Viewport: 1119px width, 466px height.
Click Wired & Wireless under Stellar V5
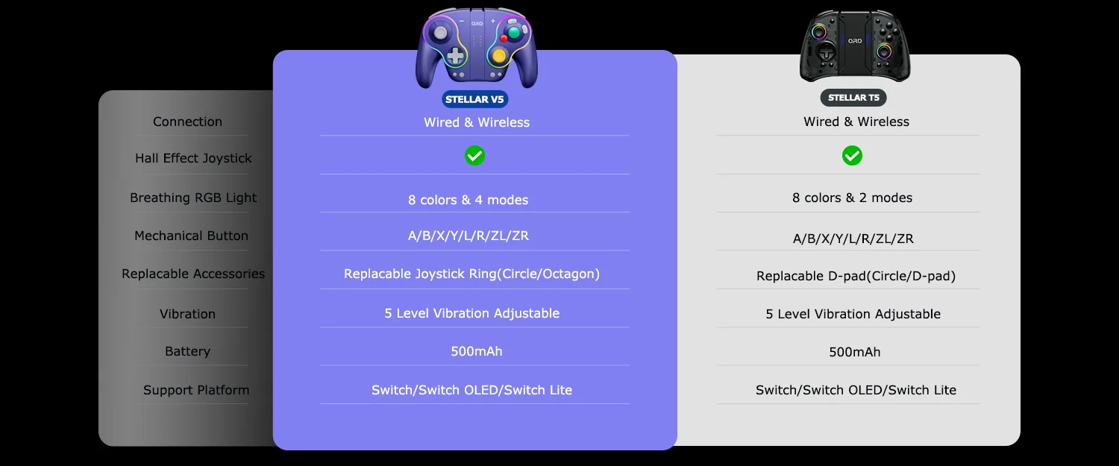(x=477, y=122)
